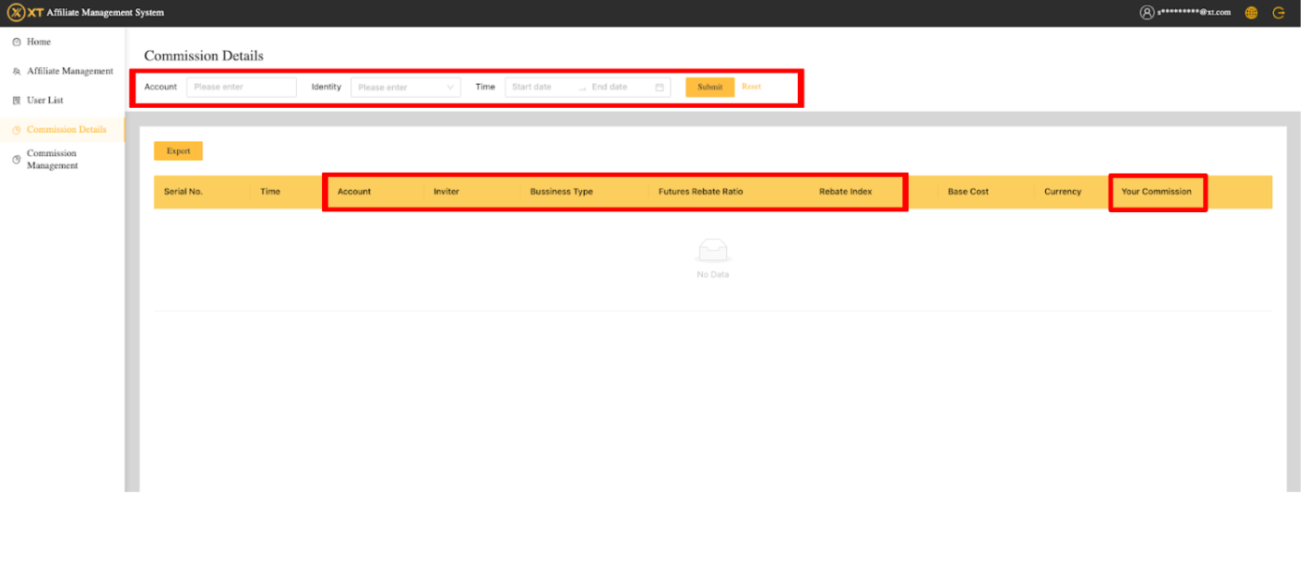1309x573 pixels.
Task: Click the calendar icon in date field
Action: click(660, 88)
